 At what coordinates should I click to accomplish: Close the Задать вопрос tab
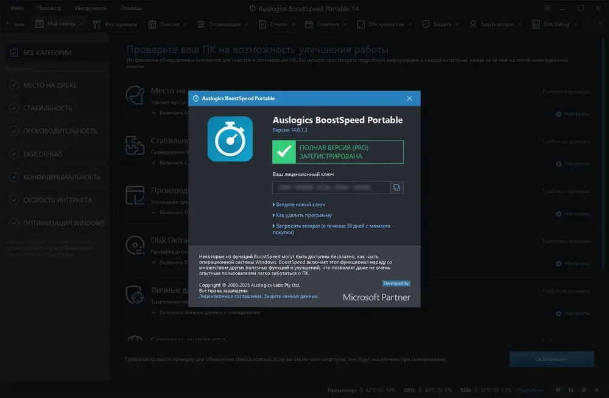coord(521,24)
